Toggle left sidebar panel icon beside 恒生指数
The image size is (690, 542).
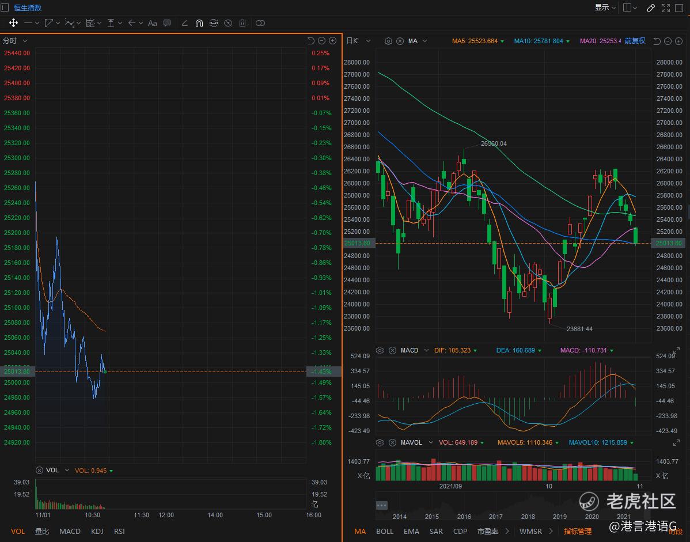click(5, 7)
